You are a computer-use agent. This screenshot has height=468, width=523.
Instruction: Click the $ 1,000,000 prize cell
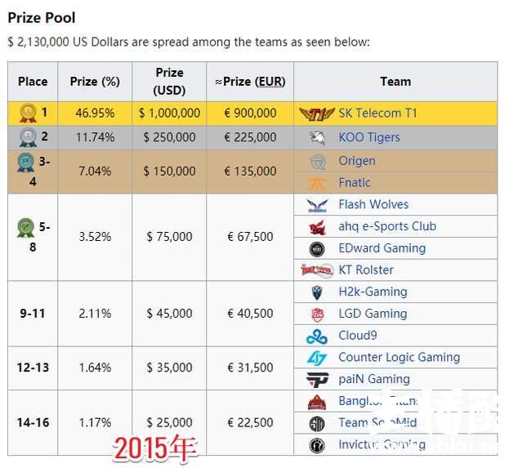169,114
